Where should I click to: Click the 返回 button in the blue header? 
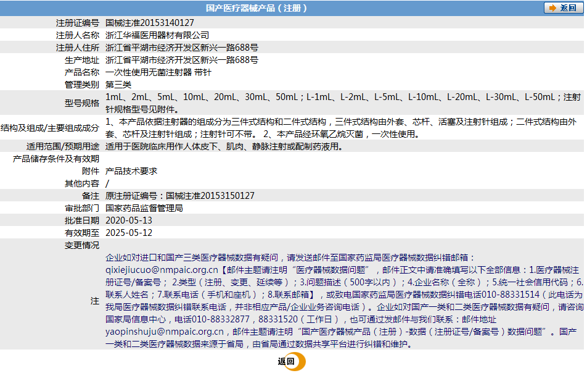563,8
